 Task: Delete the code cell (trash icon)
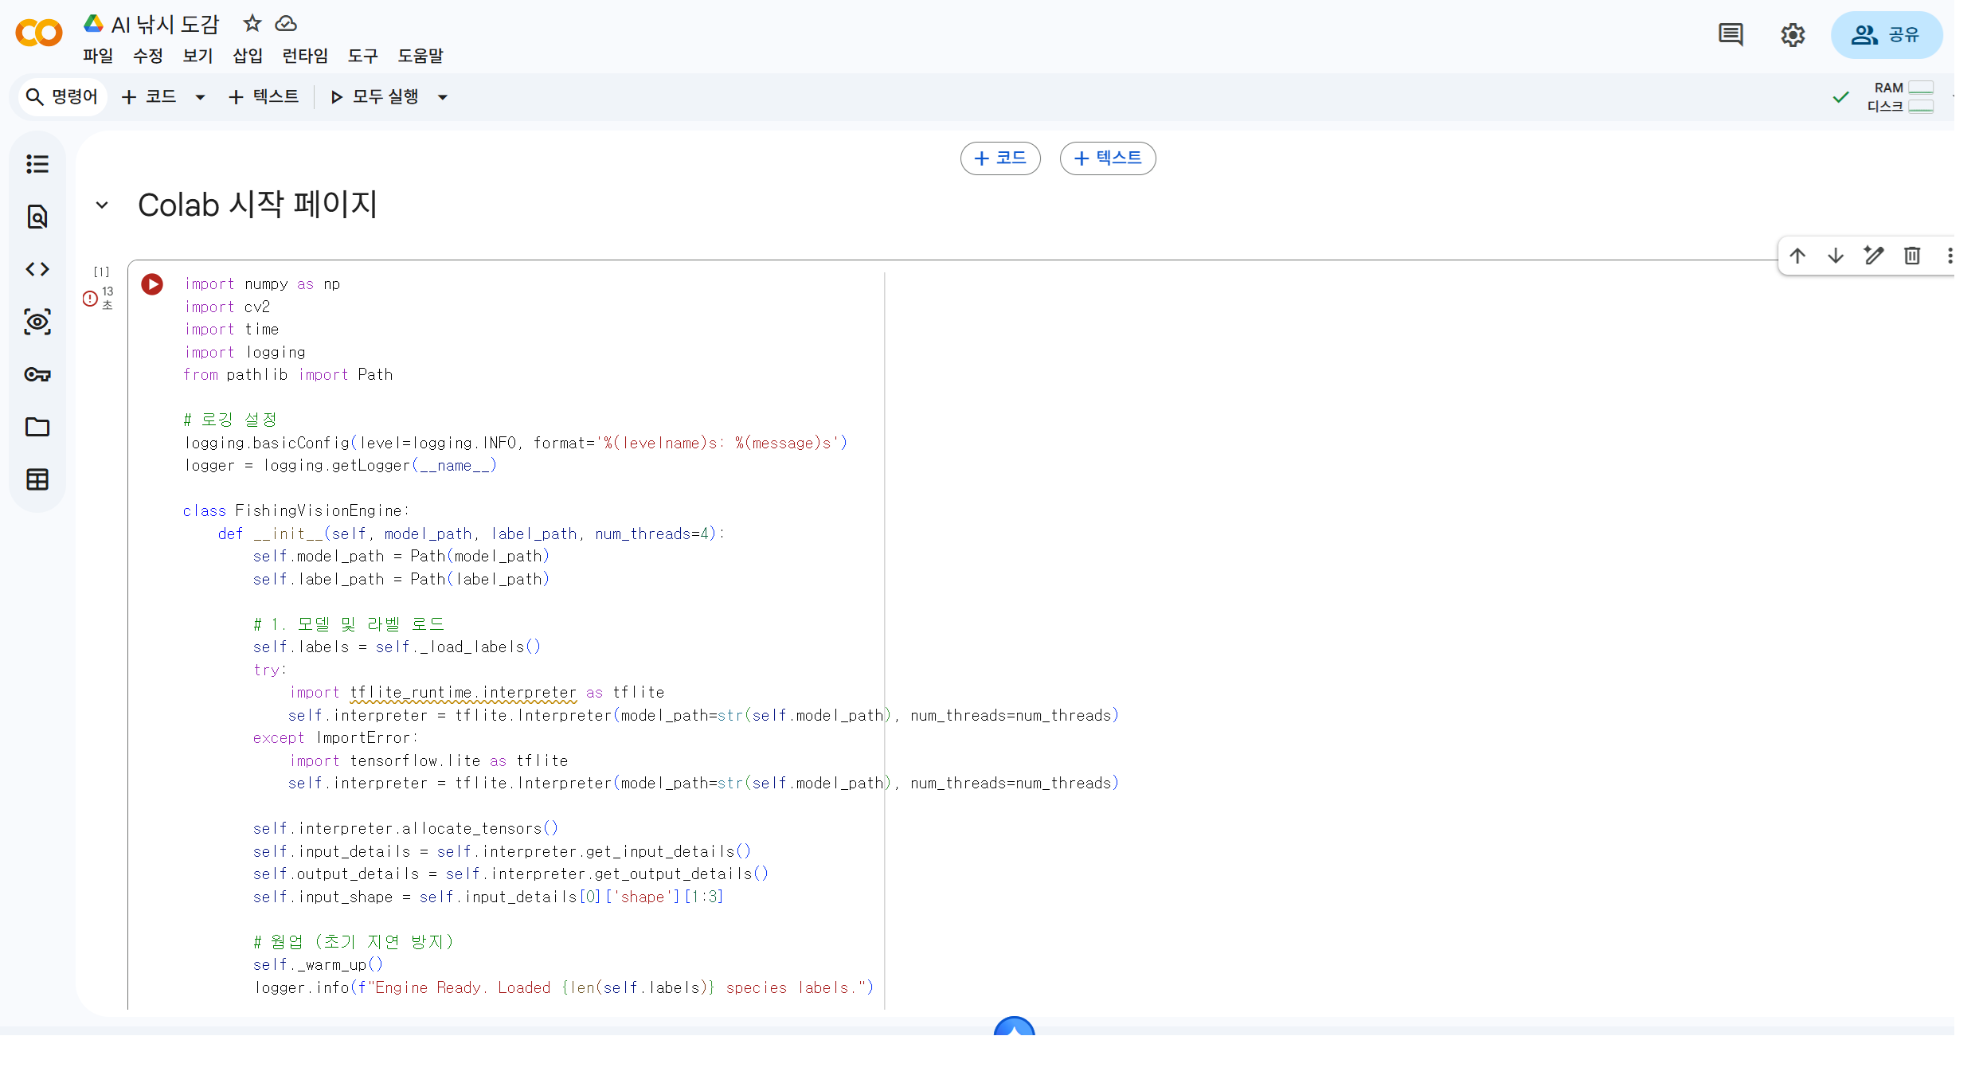pyautogui.click(x=1912, y=256)
